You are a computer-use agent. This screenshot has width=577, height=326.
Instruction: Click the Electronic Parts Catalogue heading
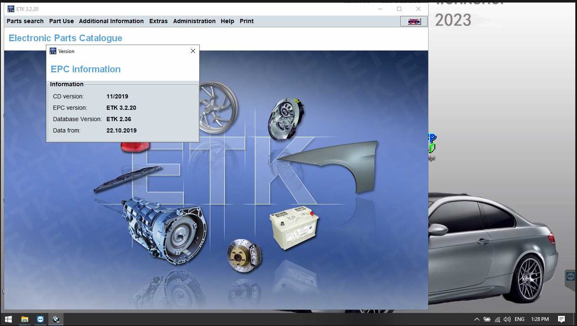[x=65, y=38]
